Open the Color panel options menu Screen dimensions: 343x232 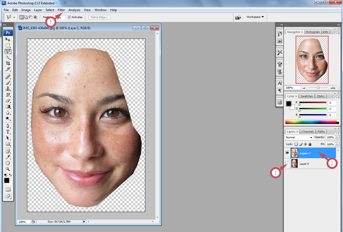coord(338,97)
